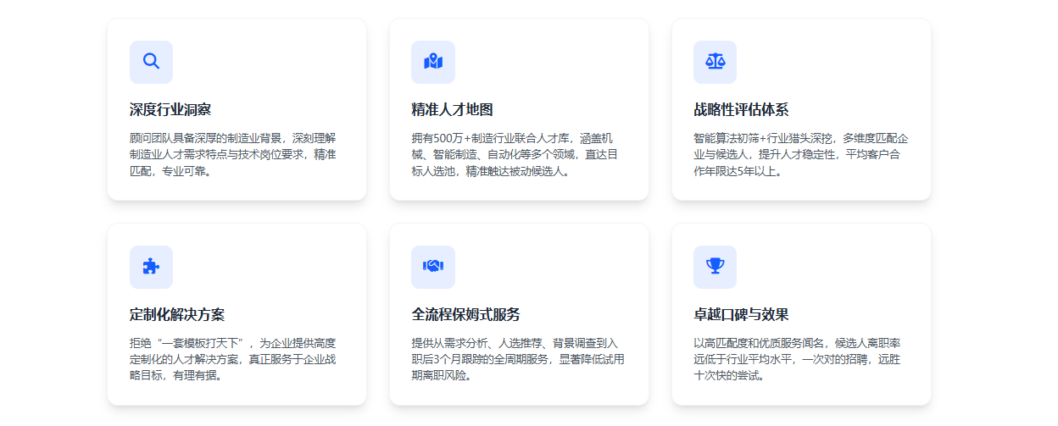
Task: Click the description starting 智能算法初筛
Action: point(800,154)
